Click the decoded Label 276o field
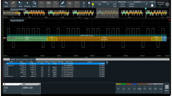Screen dimensions: 172x96 [x=27, y=40]
